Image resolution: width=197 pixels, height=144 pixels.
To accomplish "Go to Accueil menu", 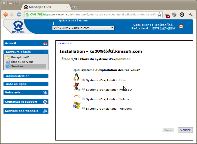I will pyautogui.click(x=26, y=43).
